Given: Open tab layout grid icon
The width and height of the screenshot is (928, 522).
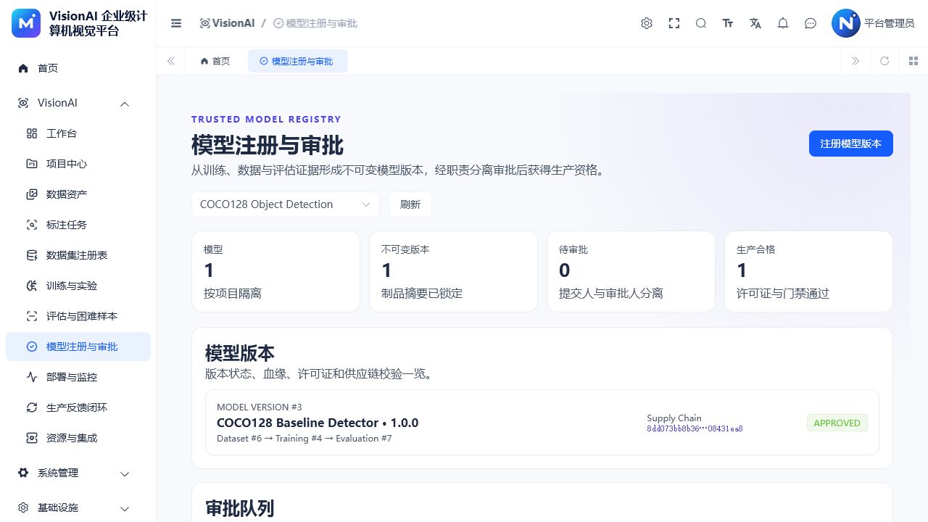Looking at the screenshot, I should (913, 61).
